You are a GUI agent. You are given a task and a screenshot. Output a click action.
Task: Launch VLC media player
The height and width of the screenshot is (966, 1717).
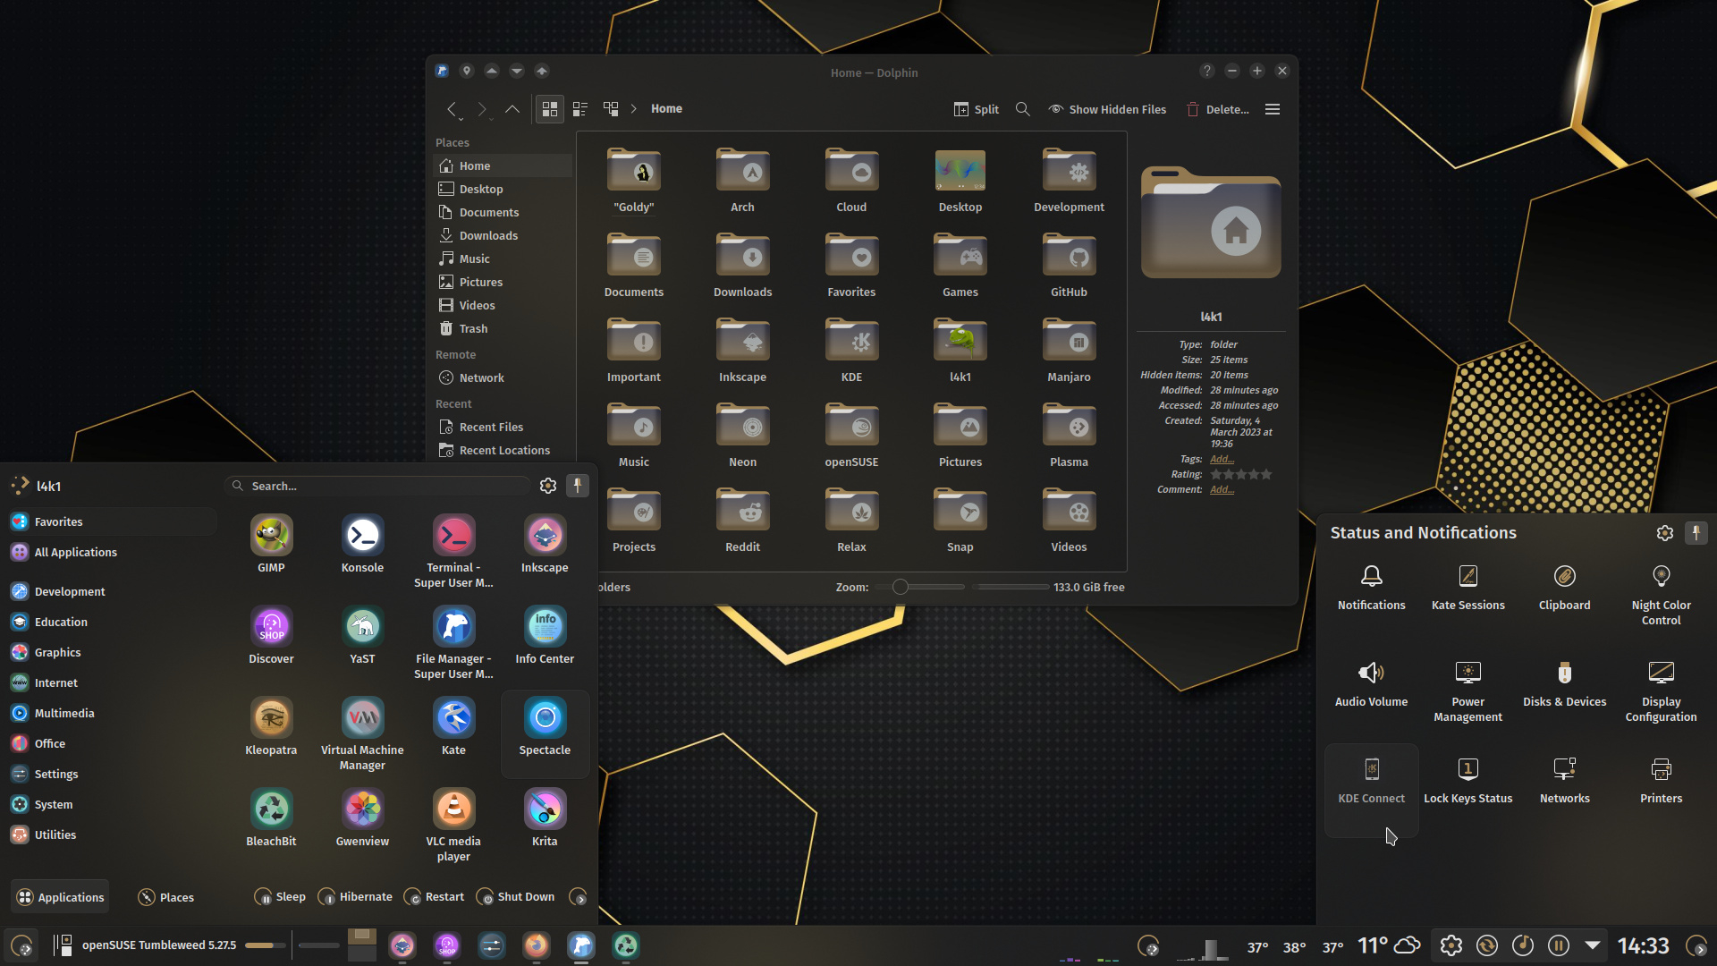453,825
